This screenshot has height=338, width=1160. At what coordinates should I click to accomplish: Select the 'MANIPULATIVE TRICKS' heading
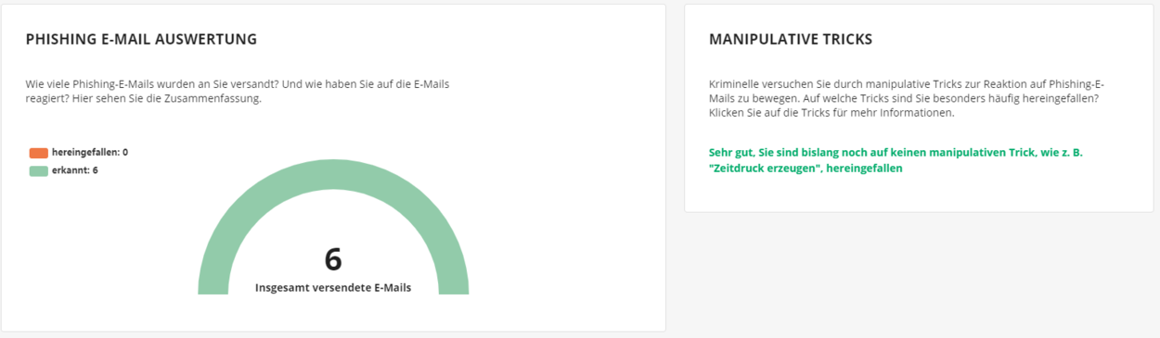pyautogui.click(x=791, y=40)
